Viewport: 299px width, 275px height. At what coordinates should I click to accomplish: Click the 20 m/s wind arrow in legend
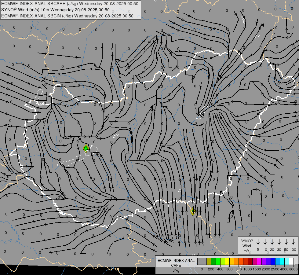pos(272,242)
